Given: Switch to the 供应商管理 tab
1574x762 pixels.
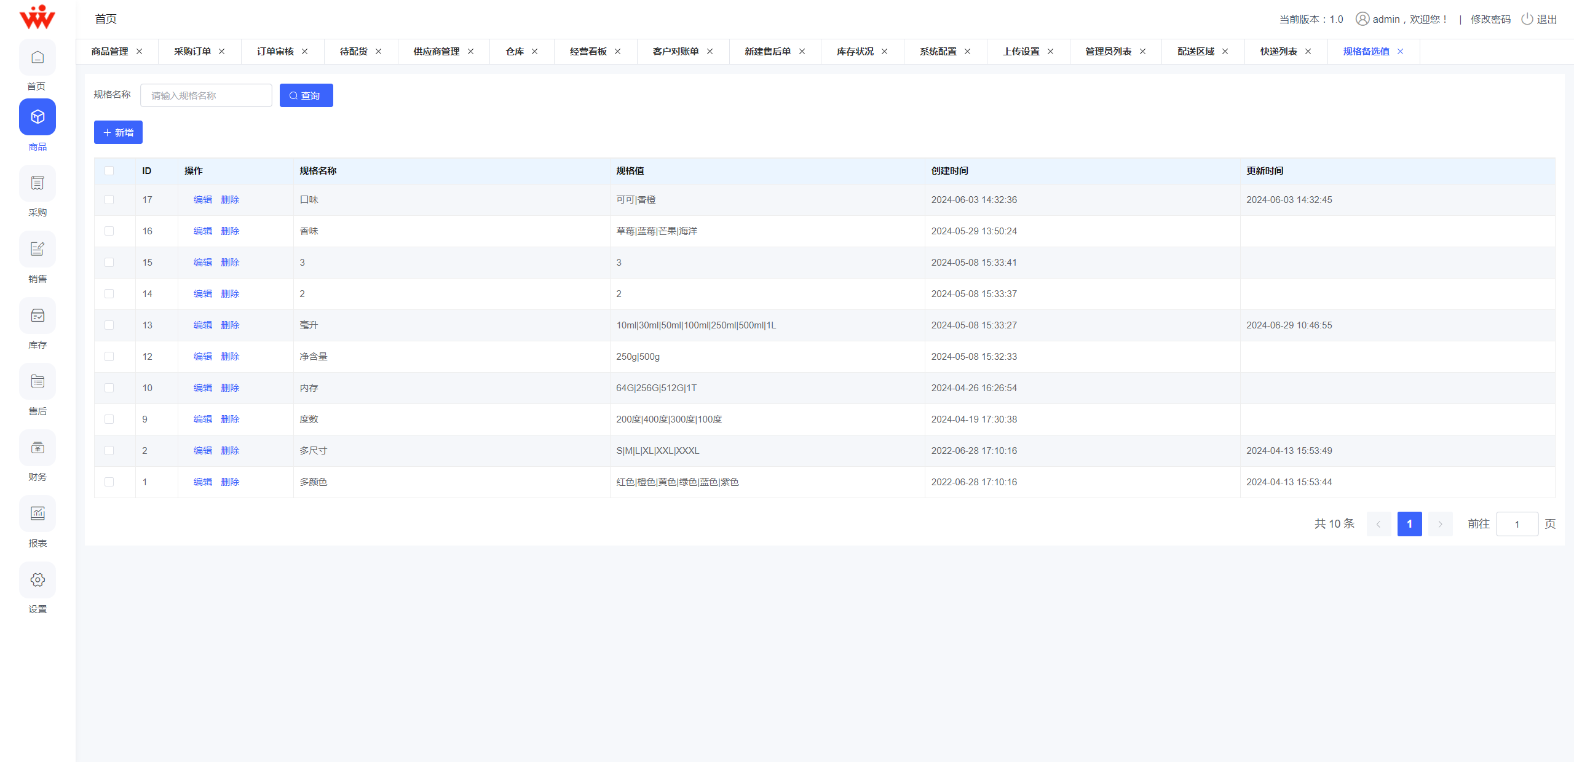Looking at the screenshot, I should click(x=436, y=51).
